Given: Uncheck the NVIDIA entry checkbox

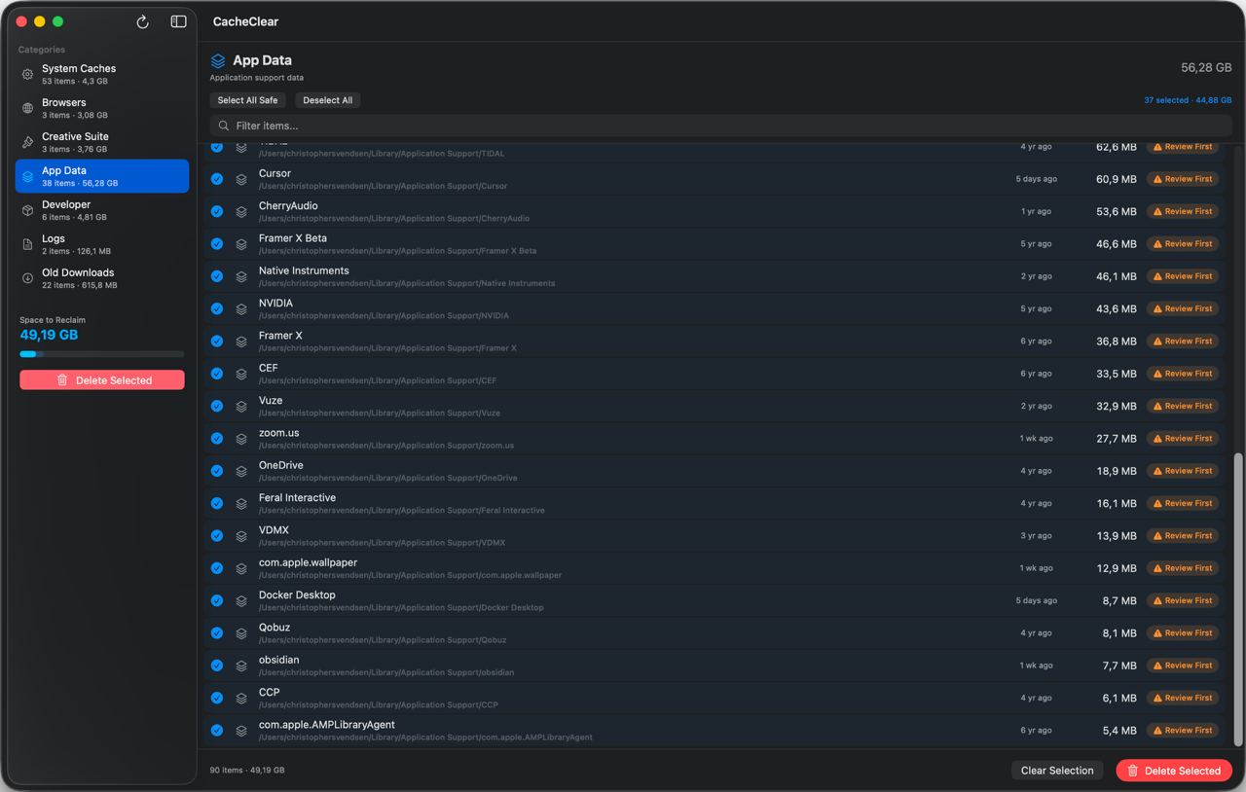Looking at the screenshot, I should (217, 308).
